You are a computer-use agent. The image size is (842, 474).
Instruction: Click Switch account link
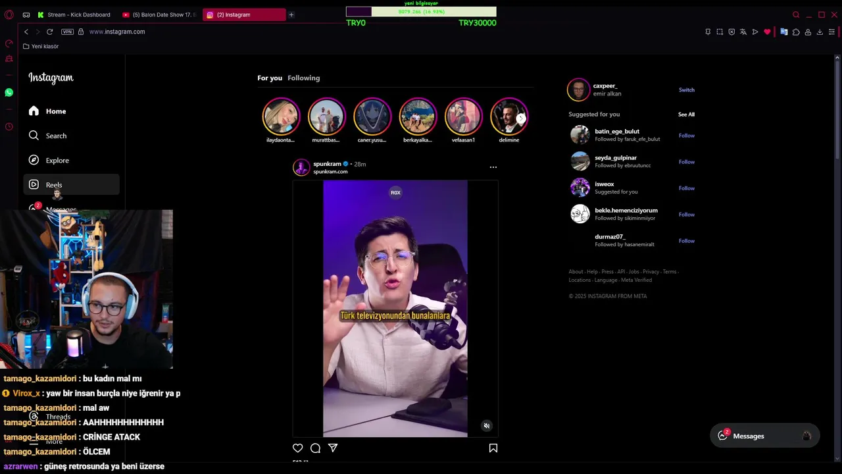pyautogui.click(x=686, y=90)
